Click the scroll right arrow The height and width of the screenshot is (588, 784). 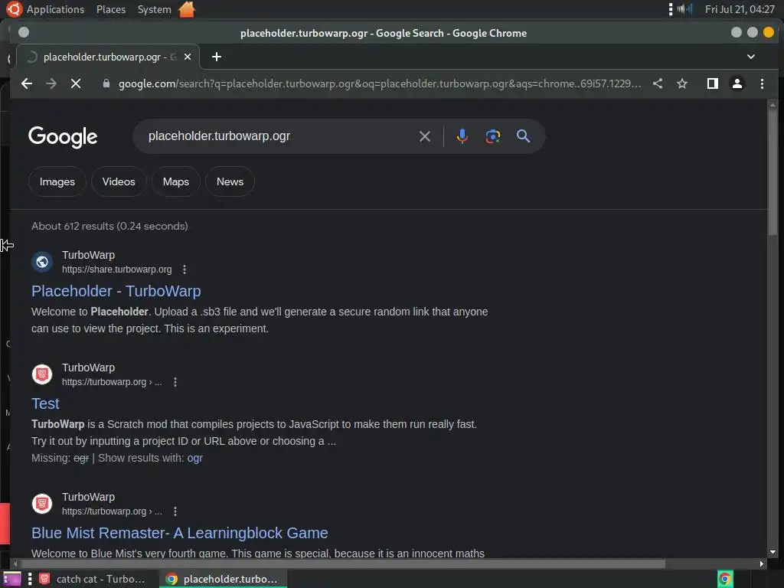point(761,564)
